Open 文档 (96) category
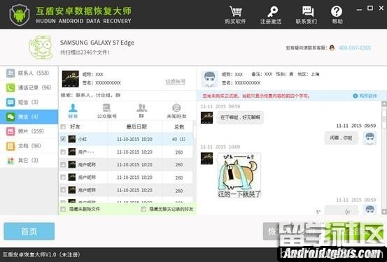Viewport: 387px width, 262px height. (29, 146)
